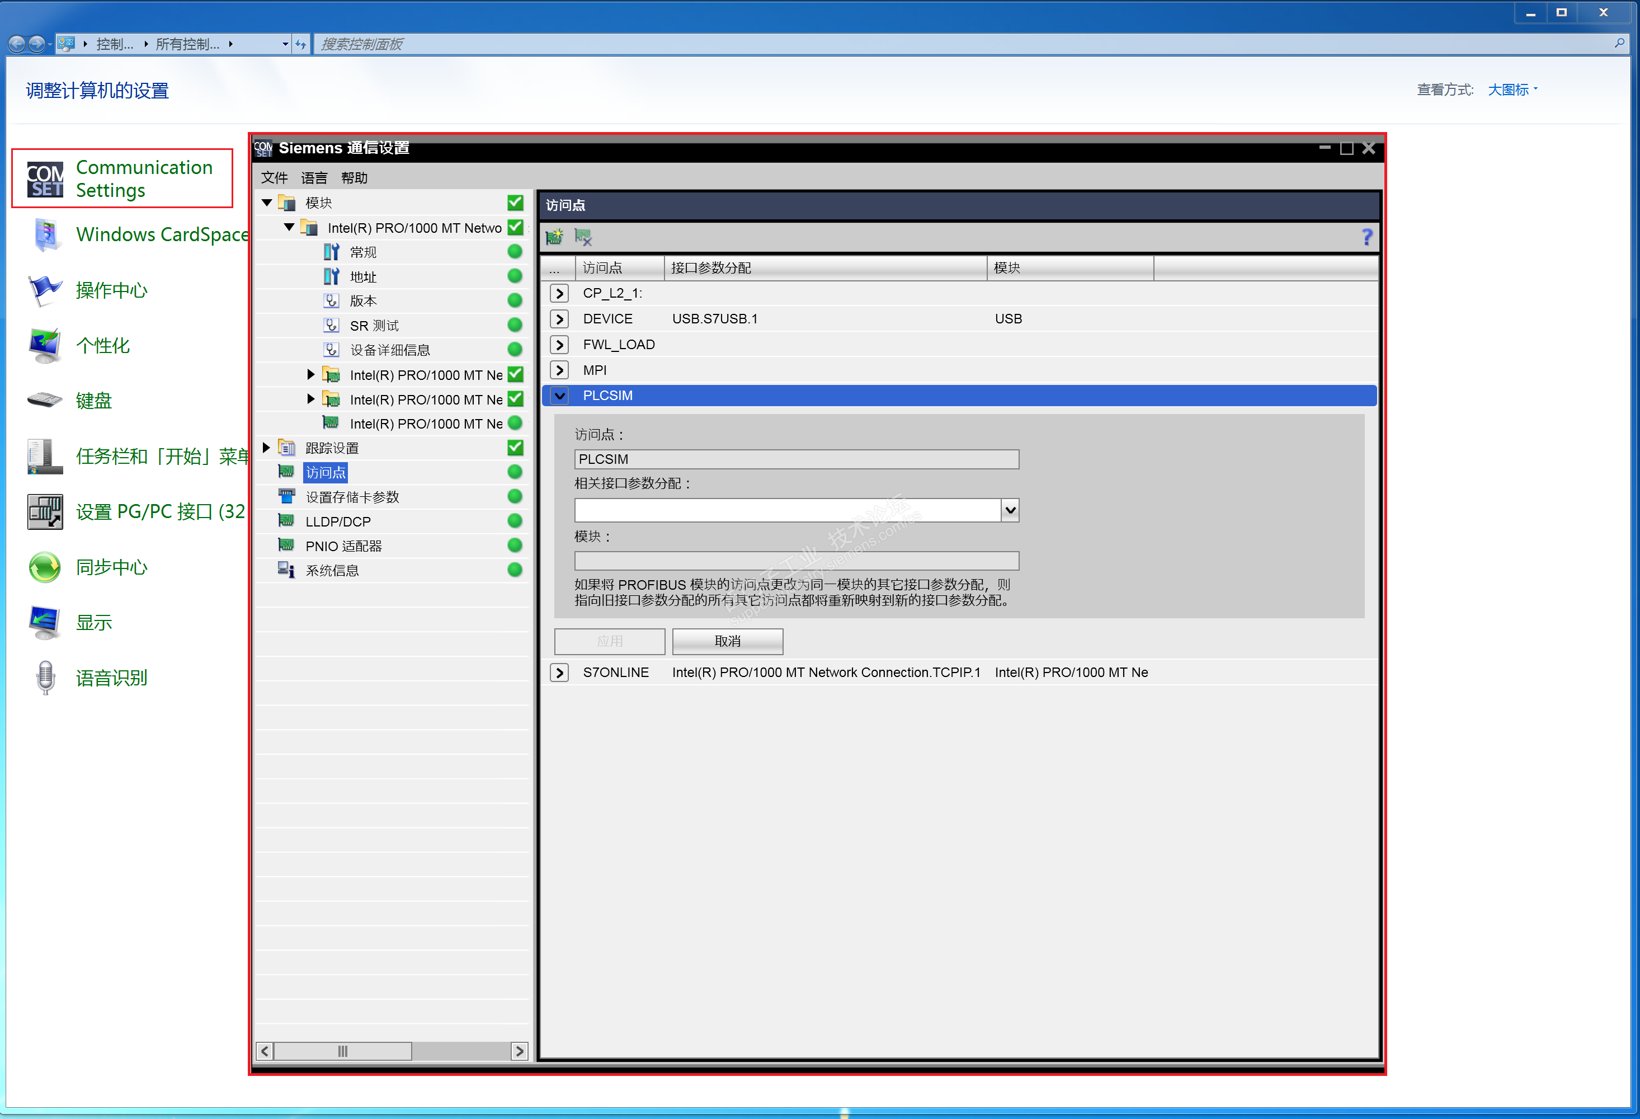
Task: Open the 文件 menu
Action: coord(274,178)
